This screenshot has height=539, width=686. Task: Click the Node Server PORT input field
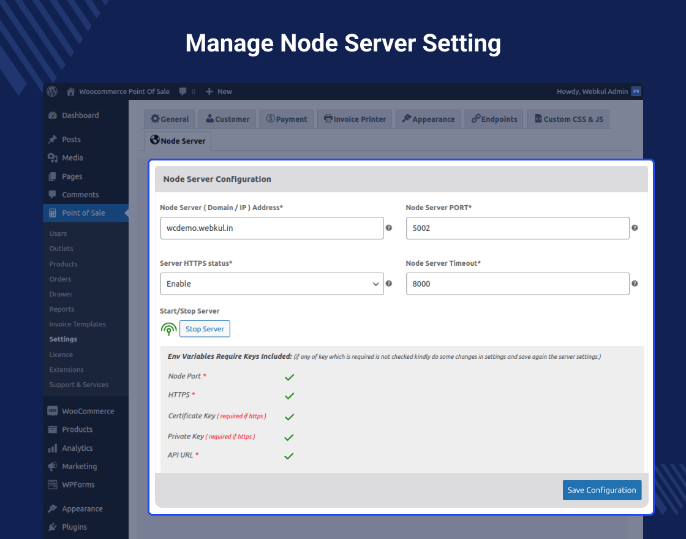[x=518, y=228]
